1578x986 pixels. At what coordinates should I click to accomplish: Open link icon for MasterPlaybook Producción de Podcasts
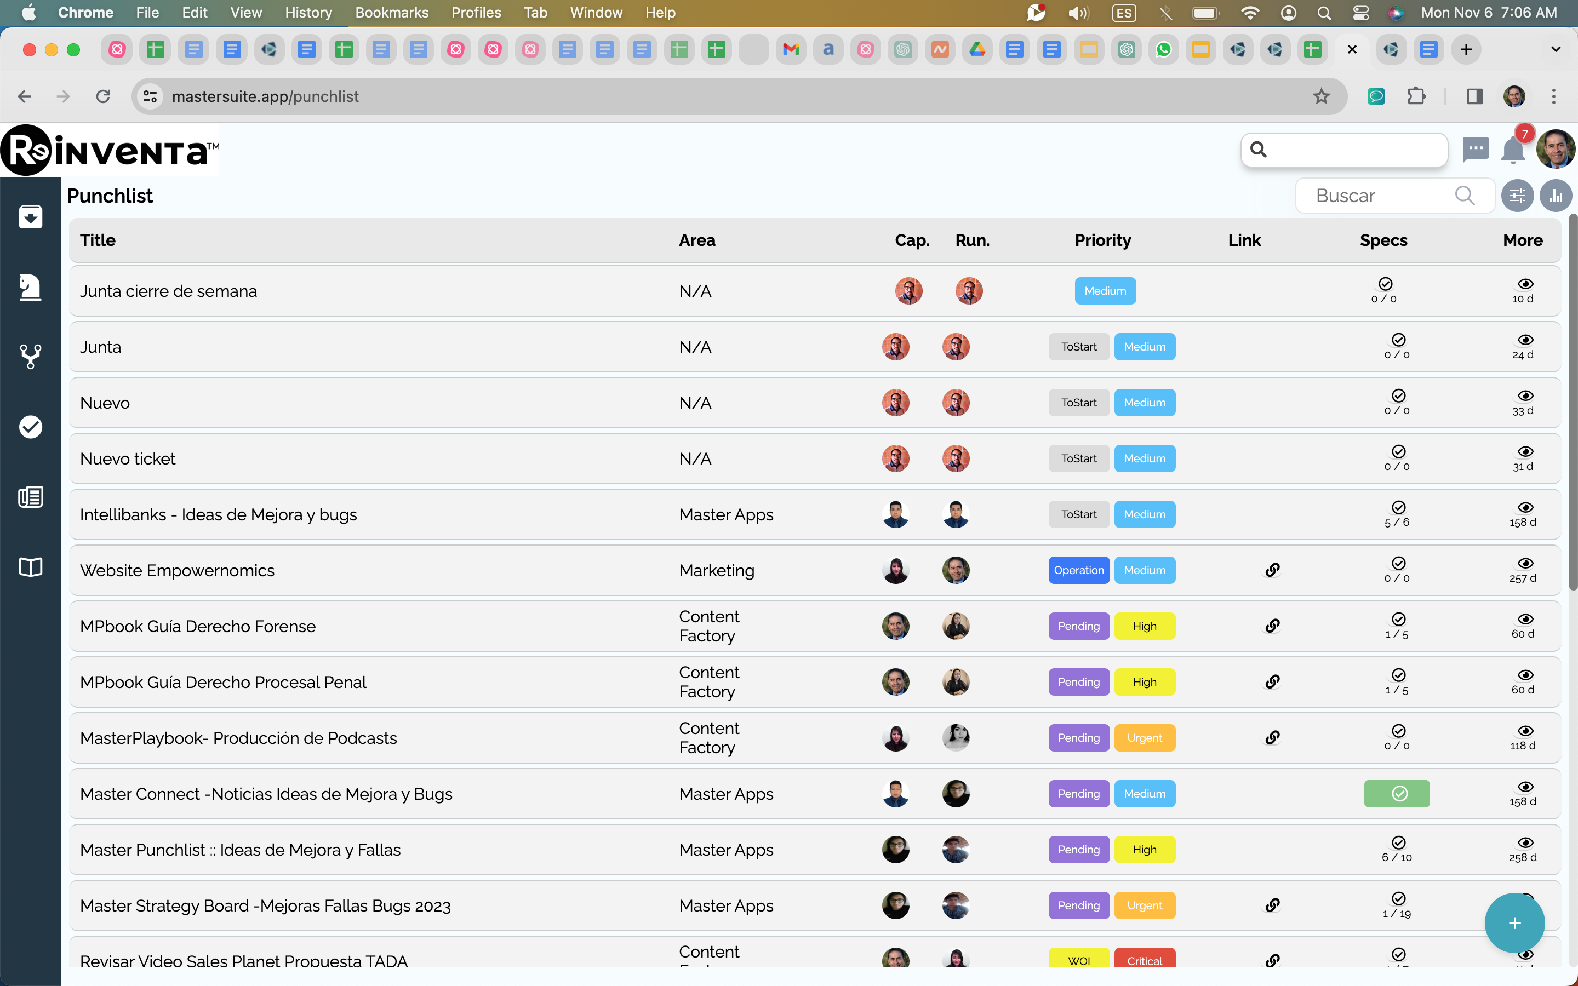tap(1272, 737)
